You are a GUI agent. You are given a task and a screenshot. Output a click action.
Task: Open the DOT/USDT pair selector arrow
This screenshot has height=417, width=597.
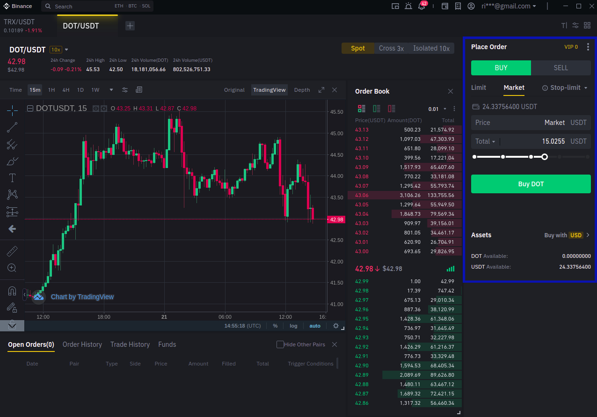pos(66,50)
